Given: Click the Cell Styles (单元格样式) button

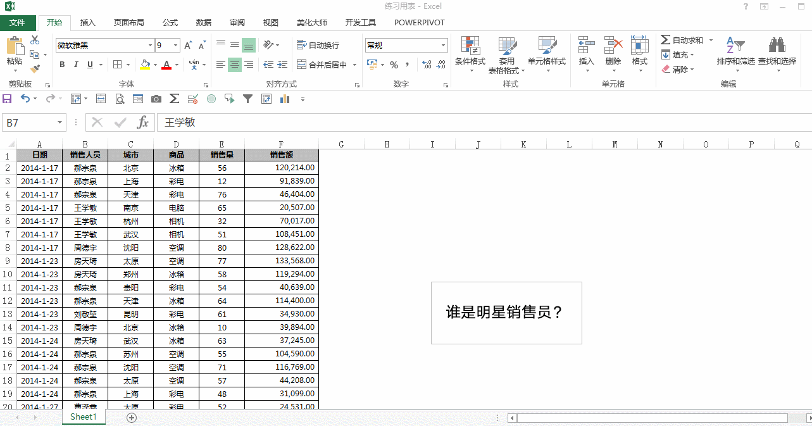Looking at the screenshot, I should point(547,54).
